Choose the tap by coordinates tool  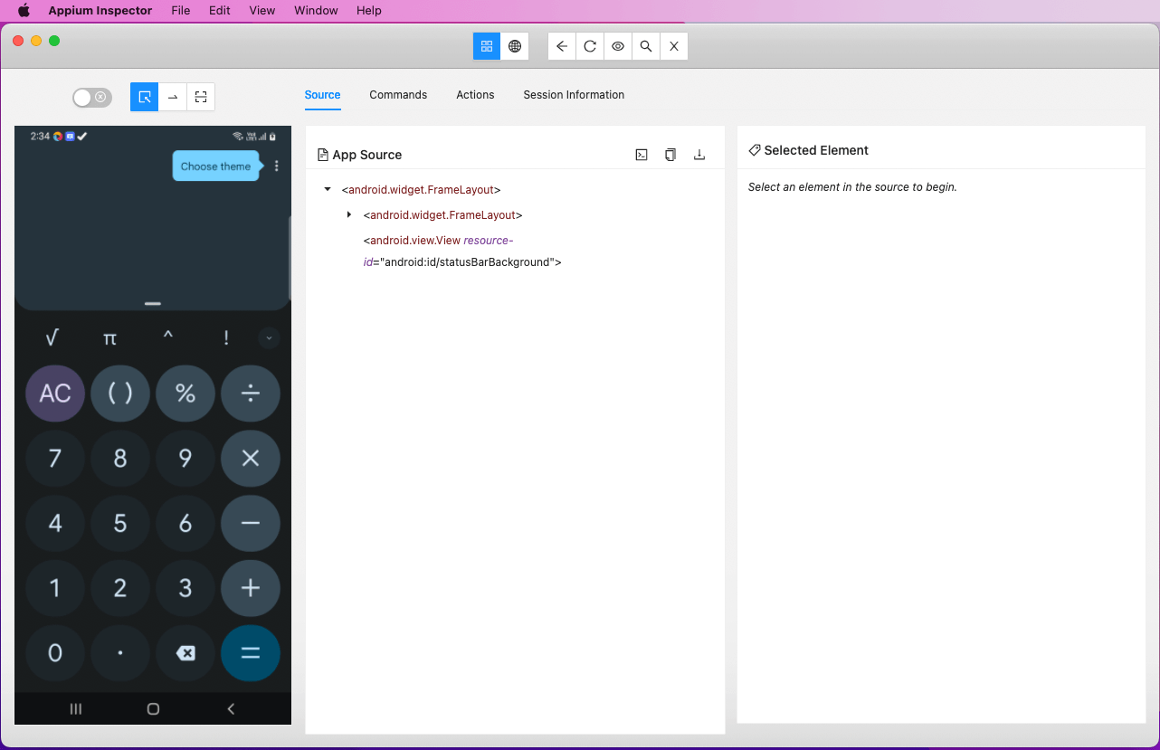click(x=201, y=97)
